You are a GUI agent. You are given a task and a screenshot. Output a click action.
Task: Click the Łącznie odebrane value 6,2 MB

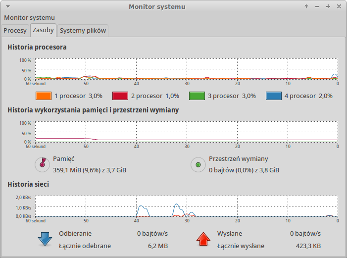click(x=157, y=246)
